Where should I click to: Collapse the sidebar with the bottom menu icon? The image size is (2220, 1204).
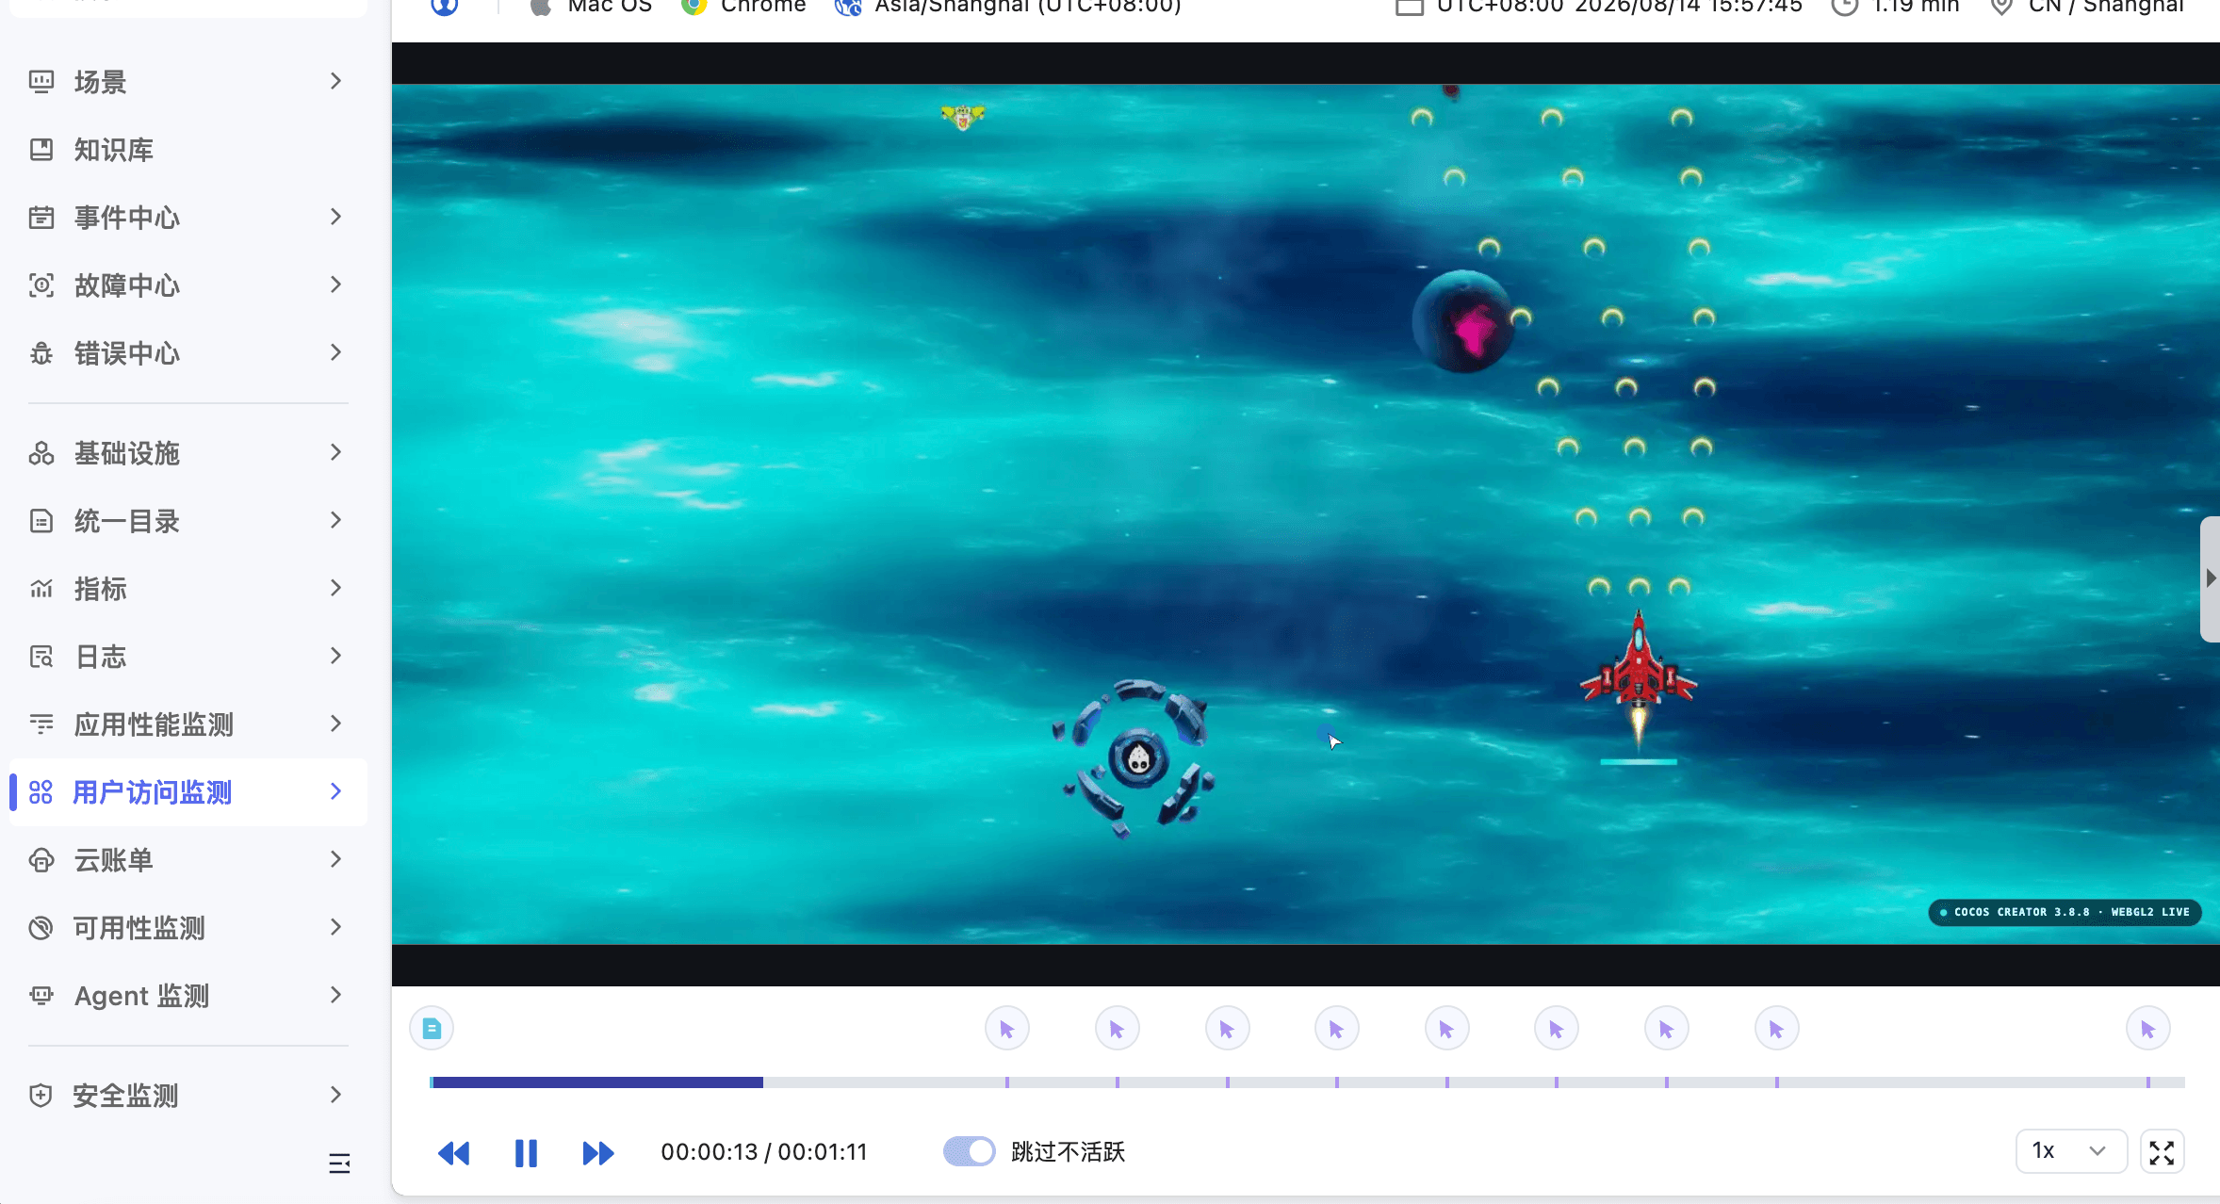(x=339, y=1163)
